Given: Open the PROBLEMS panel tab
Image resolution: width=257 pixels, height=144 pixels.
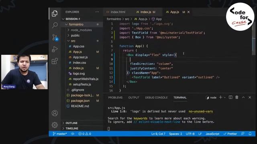Looking at the screenshot, I should pos(115,98).
